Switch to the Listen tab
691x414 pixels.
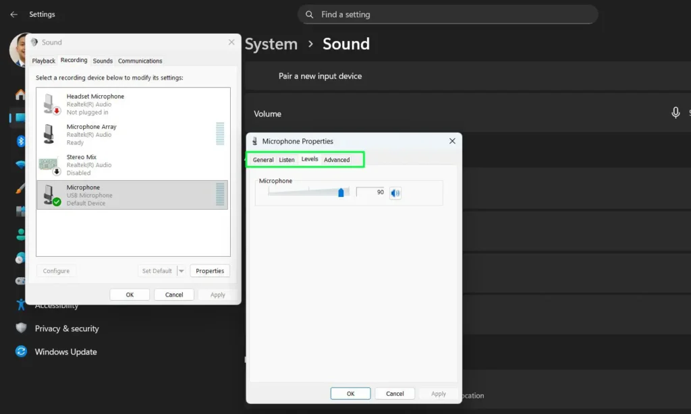coord(286,159)
